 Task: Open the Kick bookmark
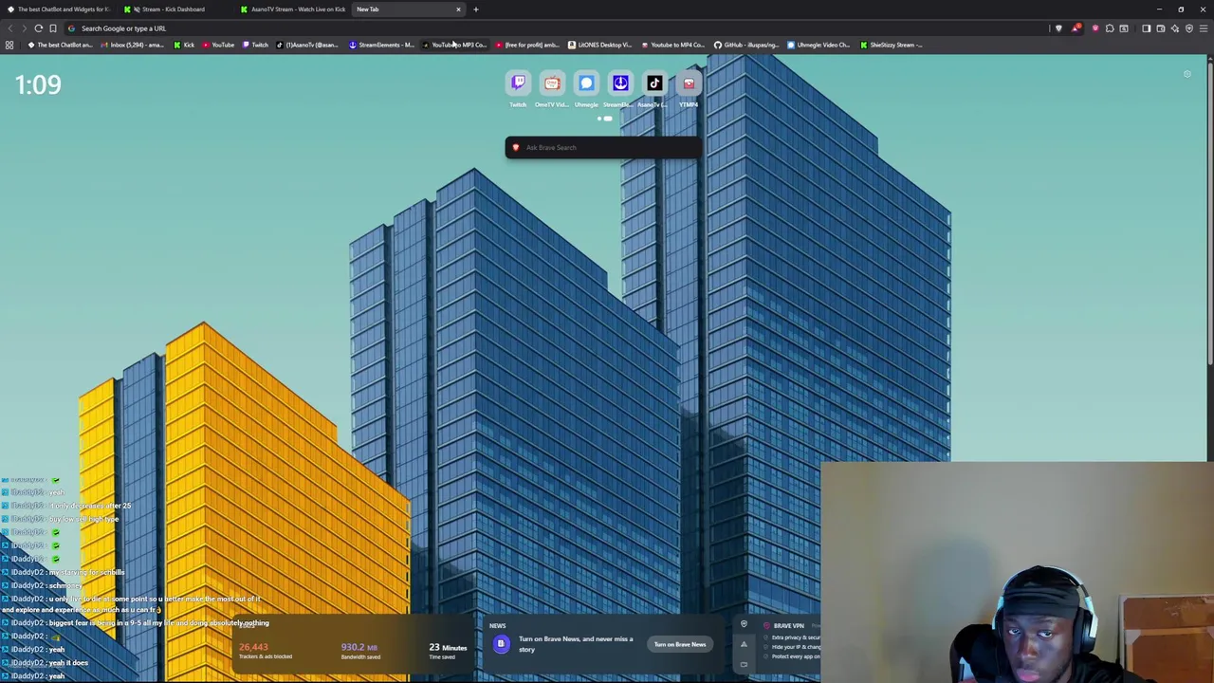click(x=184, y=45)
